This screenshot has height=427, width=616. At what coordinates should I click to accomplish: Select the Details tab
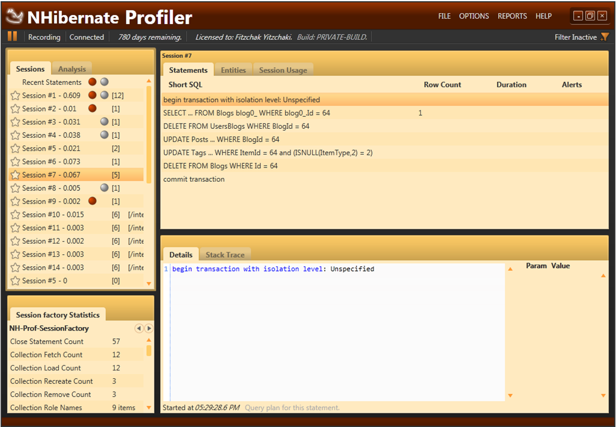point(180,254)
